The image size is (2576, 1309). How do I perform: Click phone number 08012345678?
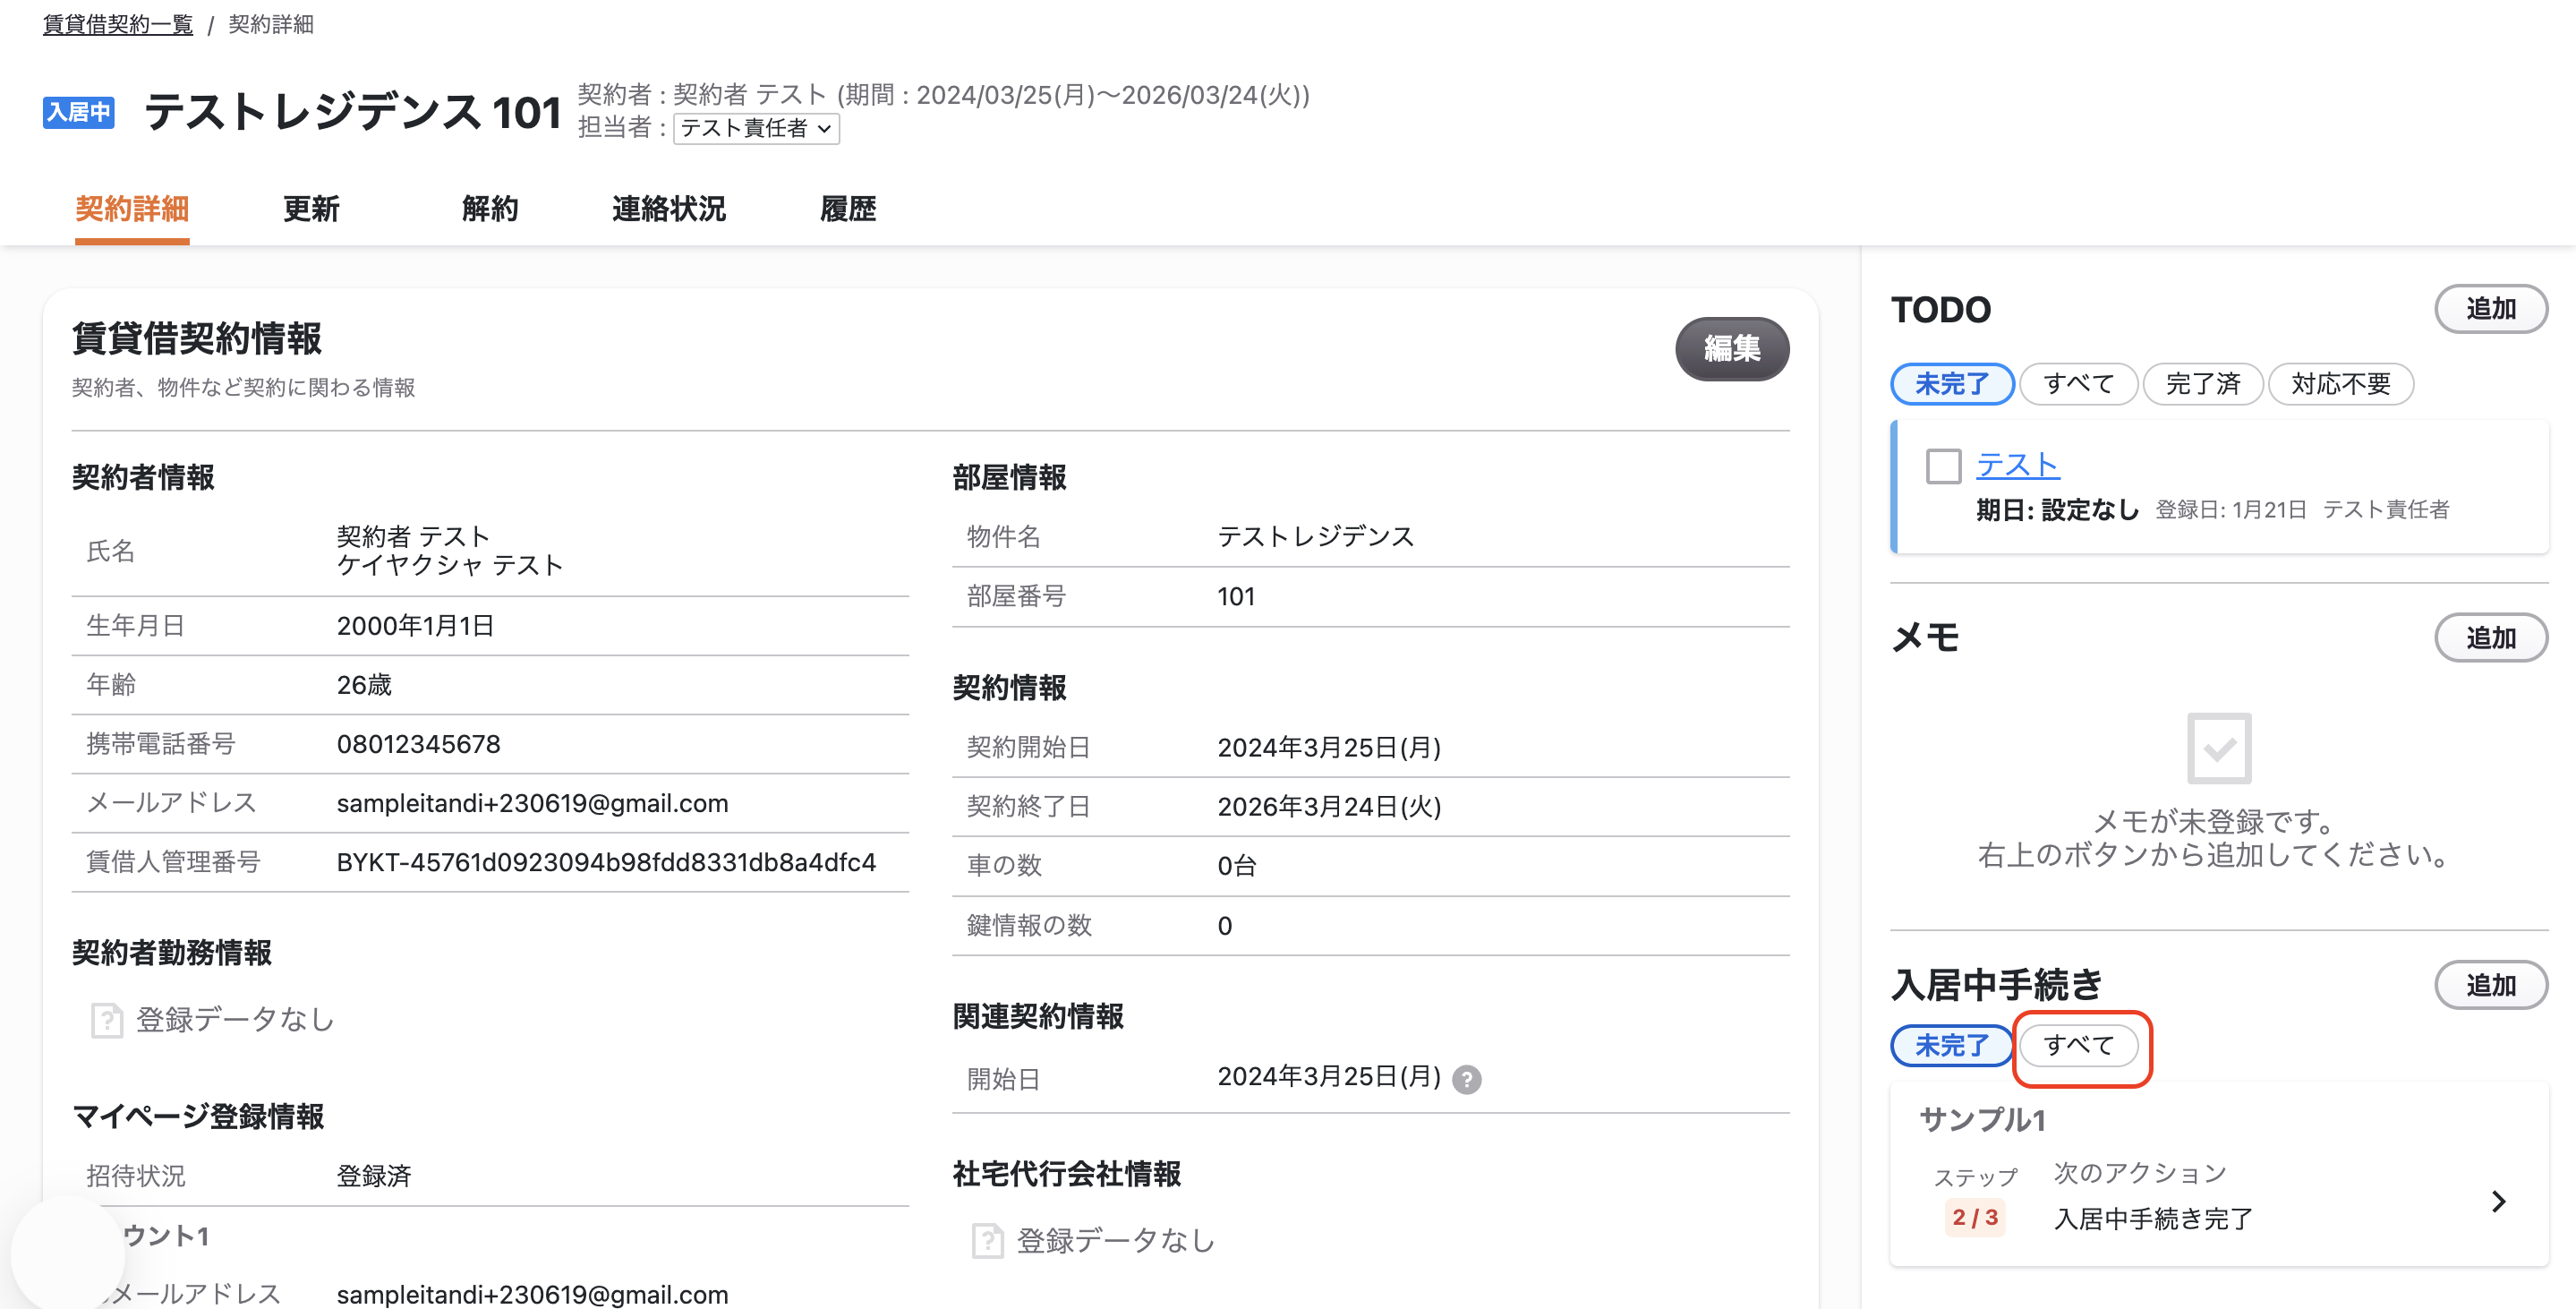[418, 744]
